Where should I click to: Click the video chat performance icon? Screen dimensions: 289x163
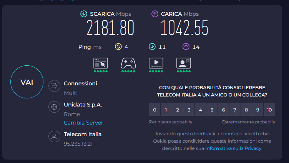pyautogui.click(x=184, y=63)
